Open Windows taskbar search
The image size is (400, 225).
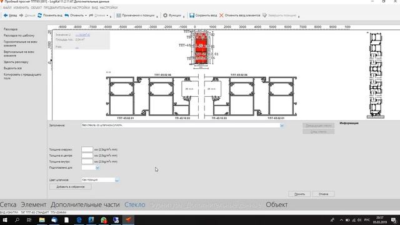click(17, 220)
